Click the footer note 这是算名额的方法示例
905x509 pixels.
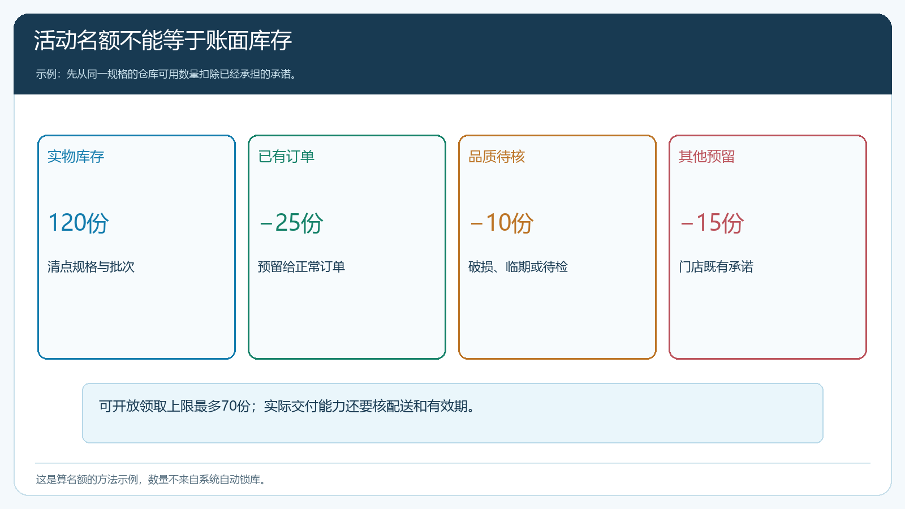pos(152,480)
